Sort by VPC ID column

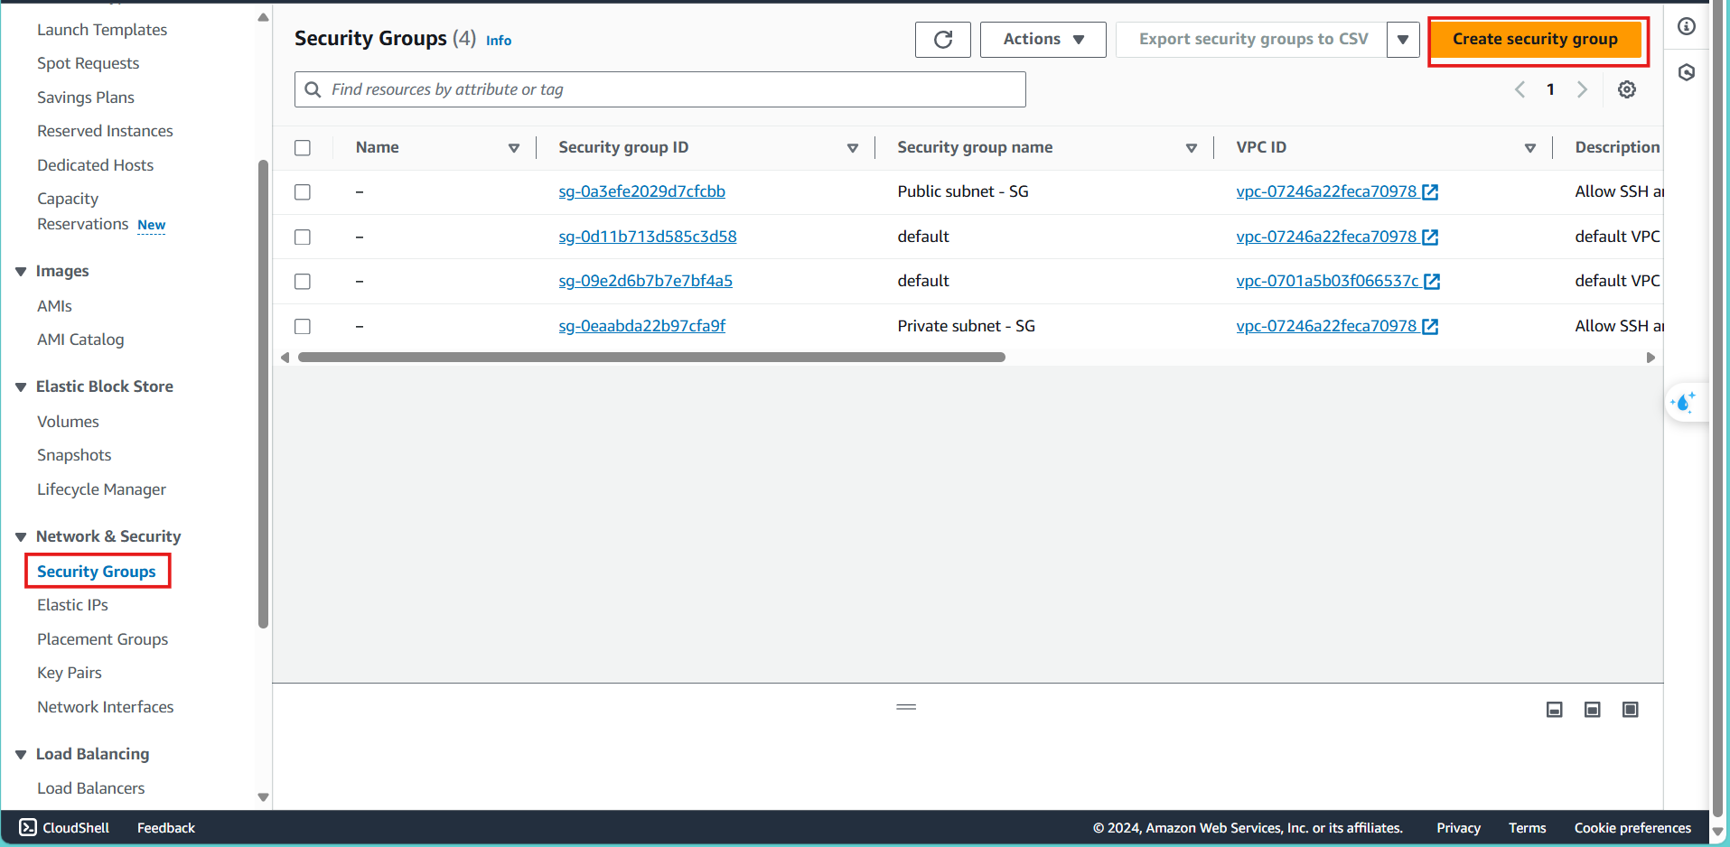tap(1529, 148)
